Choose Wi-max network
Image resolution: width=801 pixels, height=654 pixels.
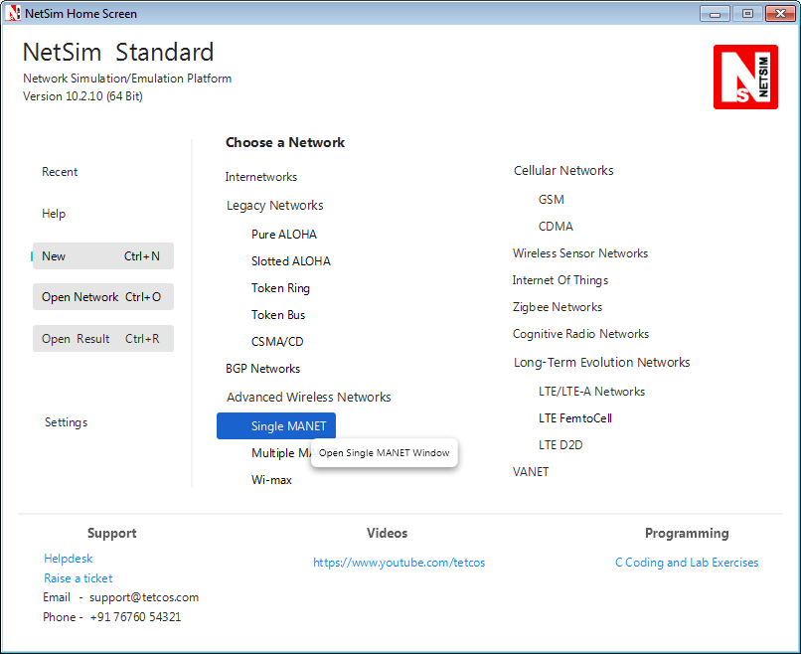[271, 480]
